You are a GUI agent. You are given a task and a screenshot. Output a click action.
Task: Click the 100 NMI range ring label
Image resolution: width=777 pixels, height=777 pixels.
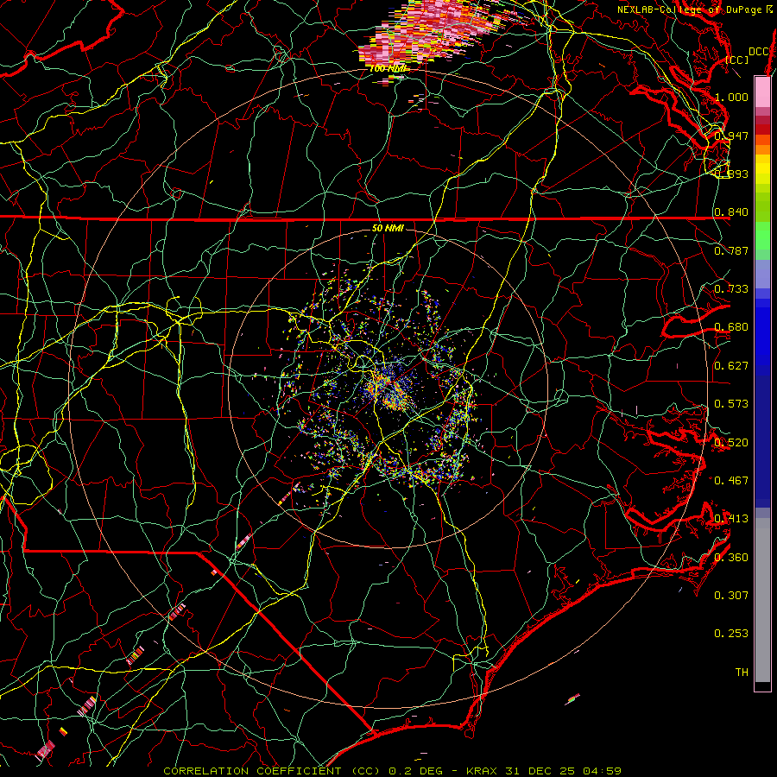pos(388,68)
